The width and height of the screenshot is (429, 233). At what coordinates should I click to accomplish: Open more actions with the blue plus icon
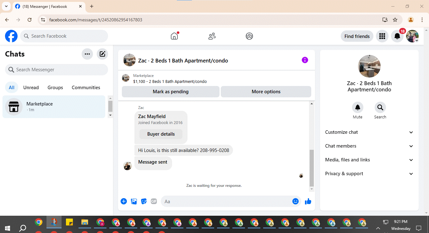(x=124, y=201)
